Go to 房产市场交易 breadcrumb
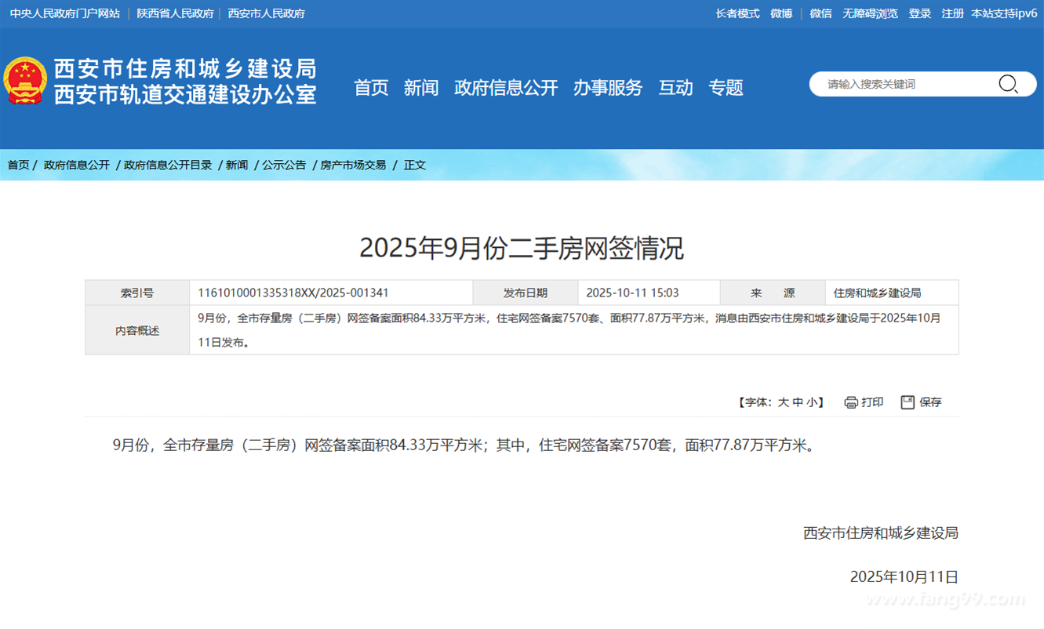 353,165
